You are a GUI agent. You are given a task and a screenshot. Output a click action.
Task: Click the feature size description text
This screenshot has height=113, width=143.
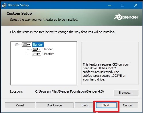[x=106, y=72]
